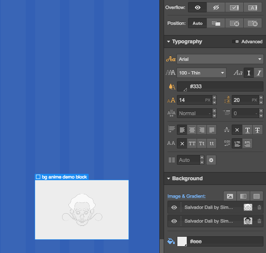Apply strikethrough text decoration
This screenshot has height=253, width=266.
click(257, 130)
